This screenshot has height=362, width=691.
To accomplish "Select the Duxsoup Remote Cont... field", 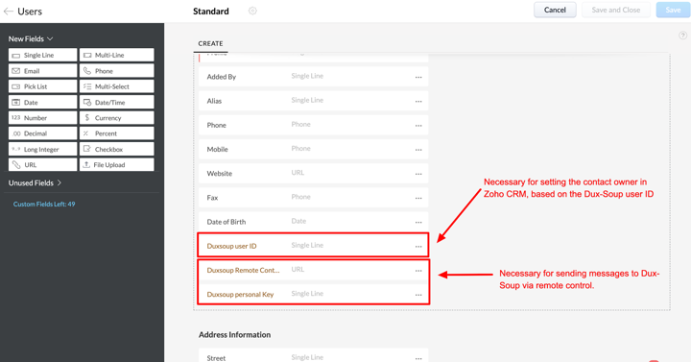I will [x=313, y=270].
